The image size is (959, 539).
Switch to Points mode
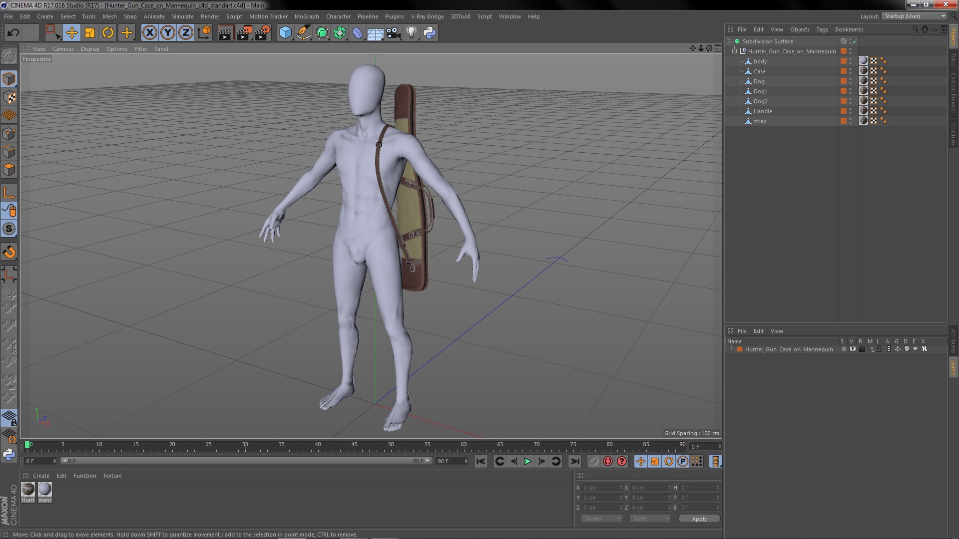9,134
